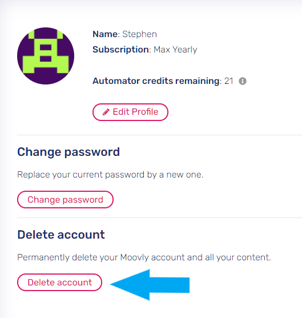
Task: Click the Delete account button
Action: [59, 282]
